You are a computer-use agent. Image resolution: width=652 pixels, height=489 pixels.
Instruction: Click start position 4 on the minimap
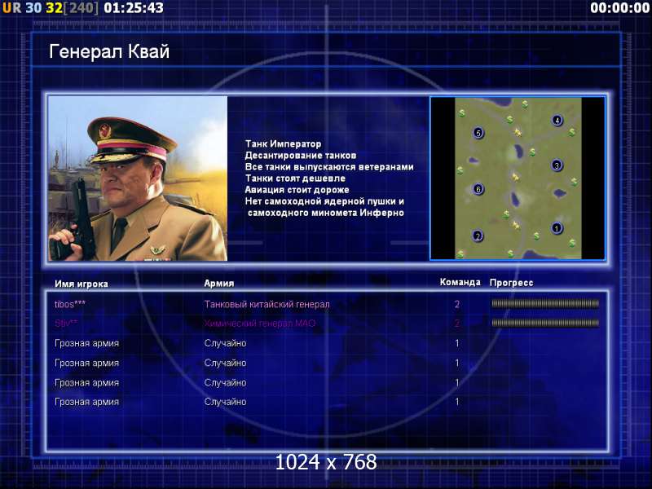tap(557, 121)
